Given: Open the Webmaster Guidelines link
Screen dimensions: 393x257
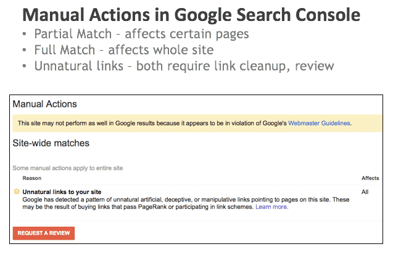Looking at the screenshot, I should [x=319, y=123].
